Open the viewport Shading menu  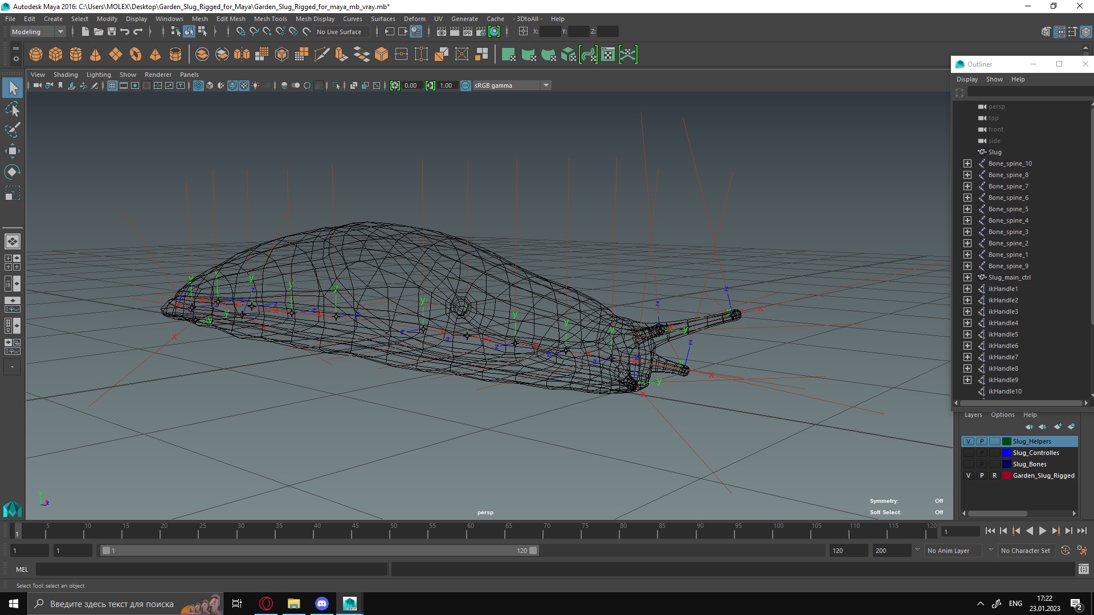coord(66,75)
